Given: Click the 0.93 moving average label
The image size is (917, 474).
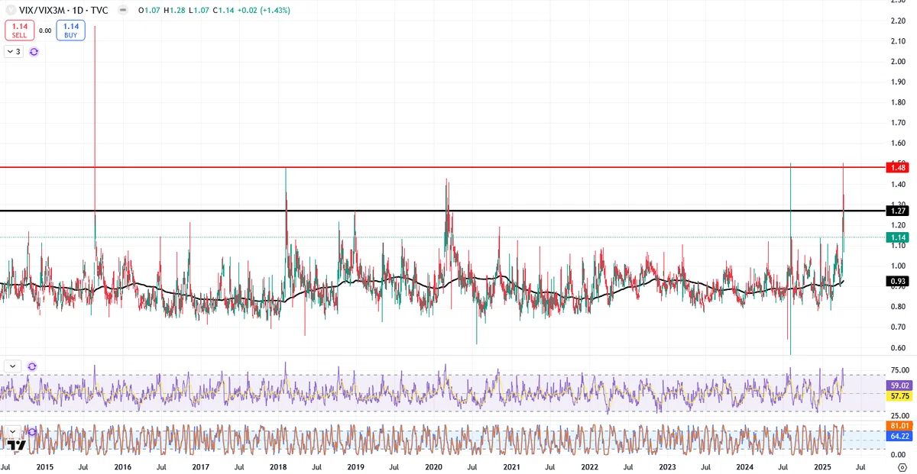Looking at the screenshot, I should tap(897, 282).
